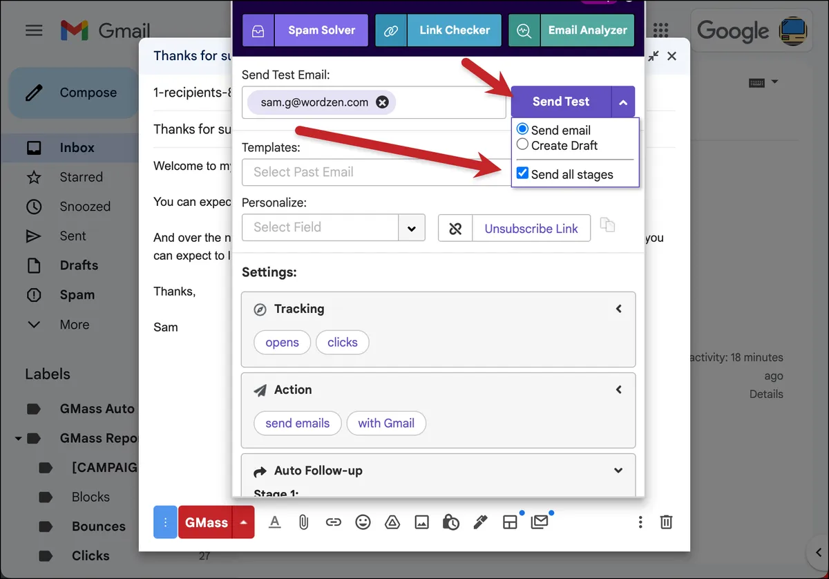This screenshot has height=579, width=829.
Task: Insert files using the Drive icon
Action: click(x=392, y=522)
